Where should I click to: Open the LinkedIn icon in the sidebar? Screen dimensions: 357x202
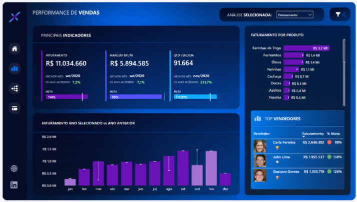point(14,185)
